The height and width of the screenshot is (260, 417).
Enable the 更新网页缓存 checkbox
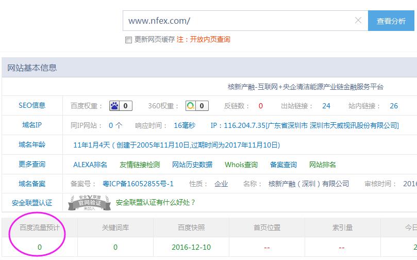(x=128, y=40)
